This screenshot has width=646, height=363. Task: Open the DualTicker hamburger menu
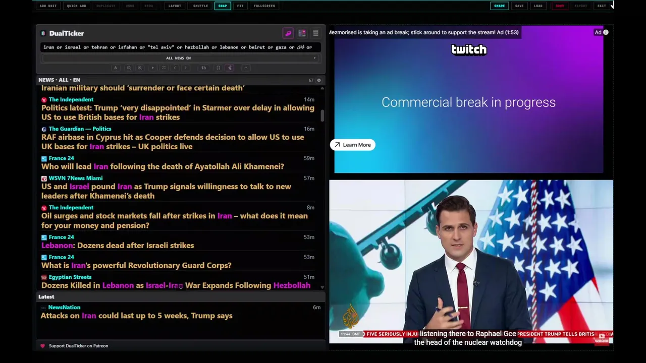pyautogui.click(x=315, y=33)
